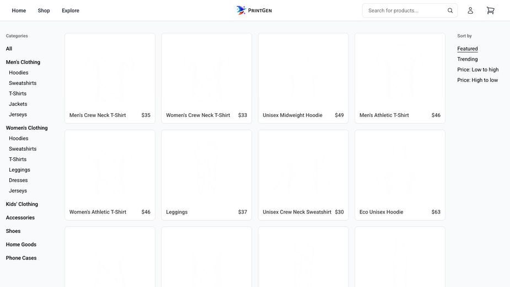Image resolution: width=510 pixels, height=287 pixels.
Task: Sort by Price: Low to high
Action: pyautogui.click(x=478, y=70)
